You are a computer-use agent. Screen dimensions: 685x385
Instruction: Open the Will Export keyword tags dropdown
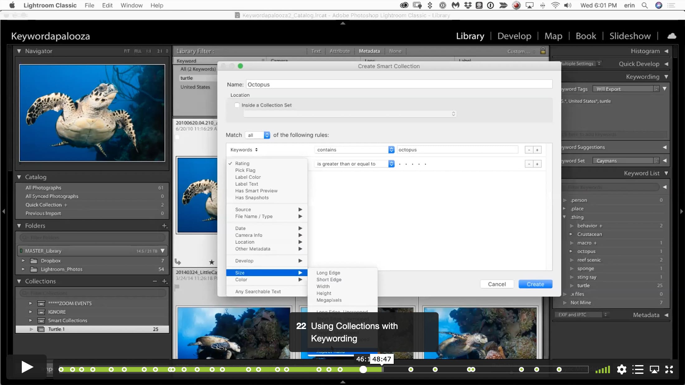coord(626,89)
